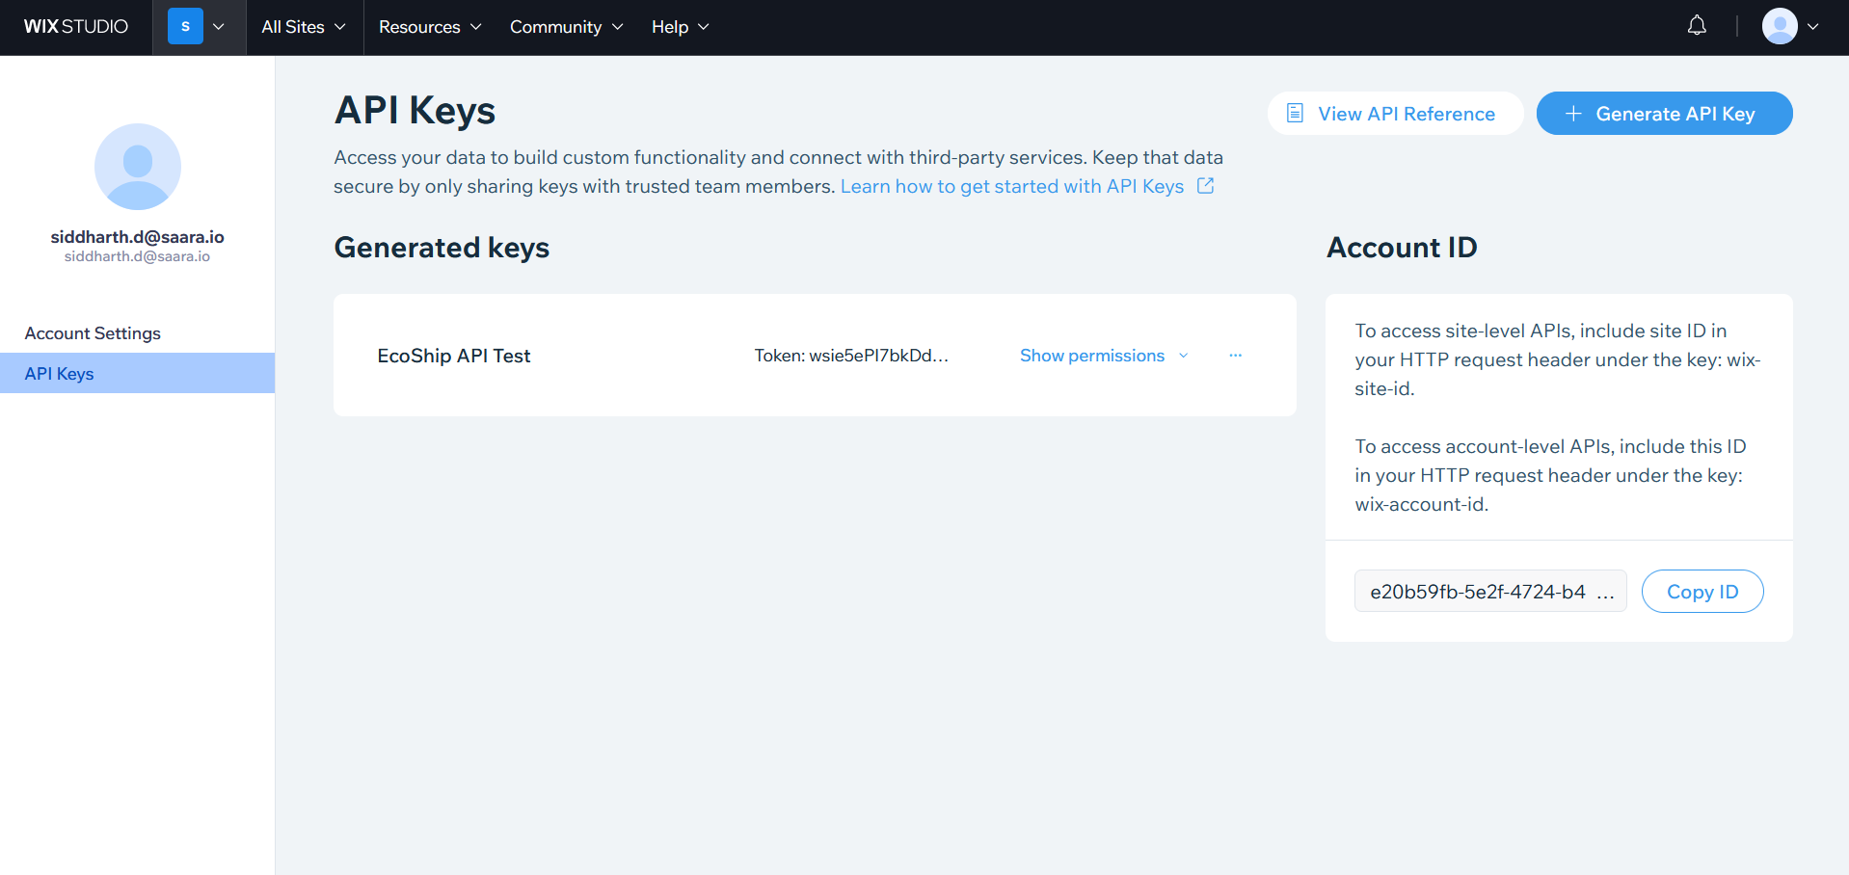The image size is (1849, 875).
Task: Click the blue S workspace icon
Action: click(x=185, y=27)
